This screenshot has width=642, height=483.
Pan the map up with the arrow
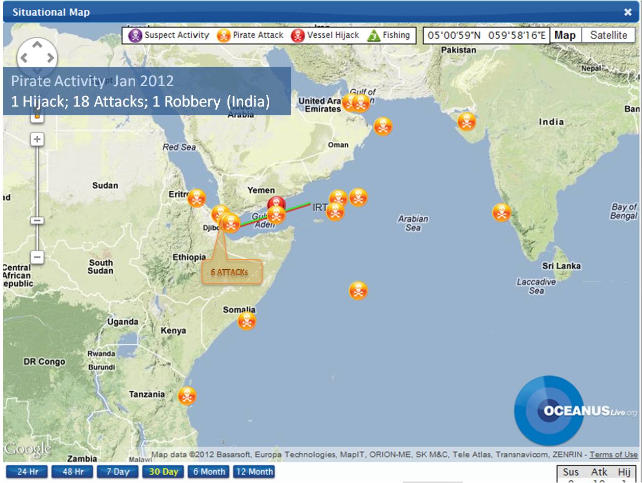37,45
